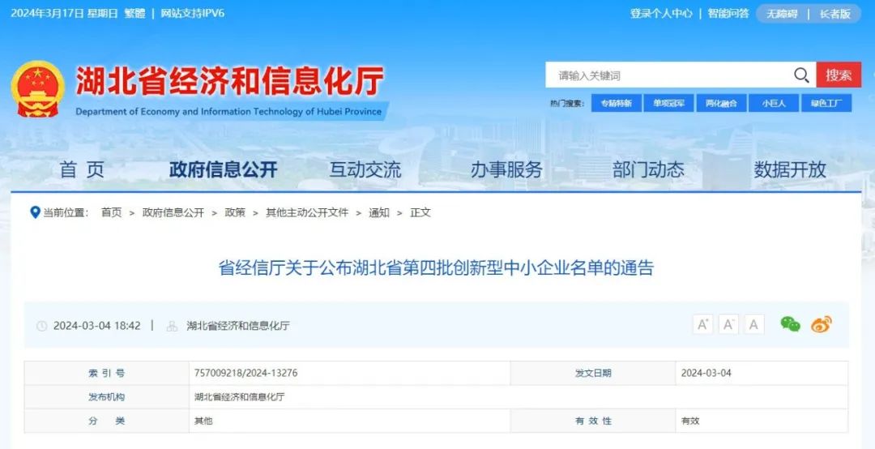Go to 数据开放 navigation item

[790, 169]
